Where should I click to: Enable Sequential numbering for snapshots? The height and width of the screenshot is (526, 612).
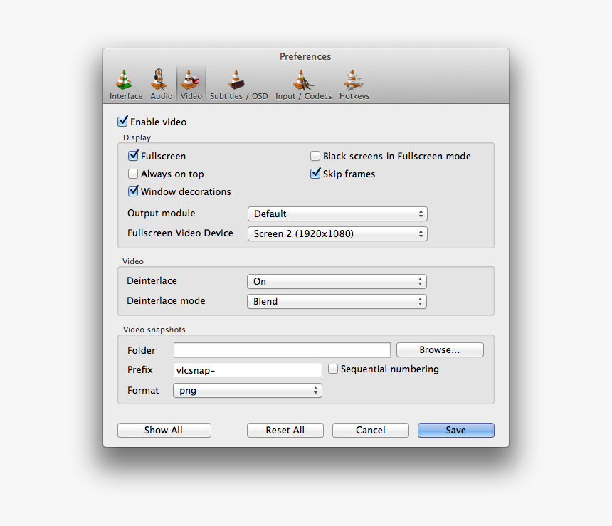[333, 369]
